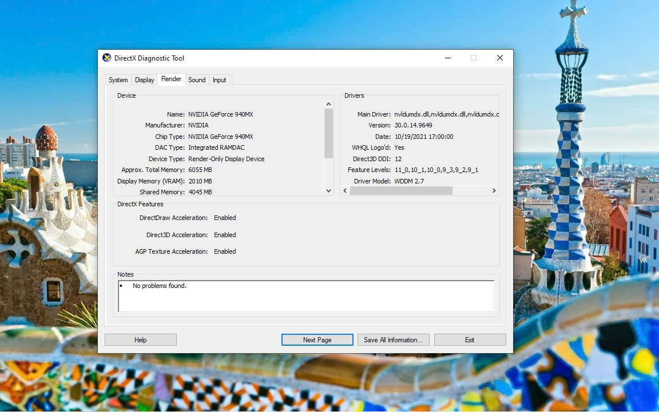The width and height of the screenshot is (659, 412).
Task: Click Save All Information button
Action: (x=393, y=340)
